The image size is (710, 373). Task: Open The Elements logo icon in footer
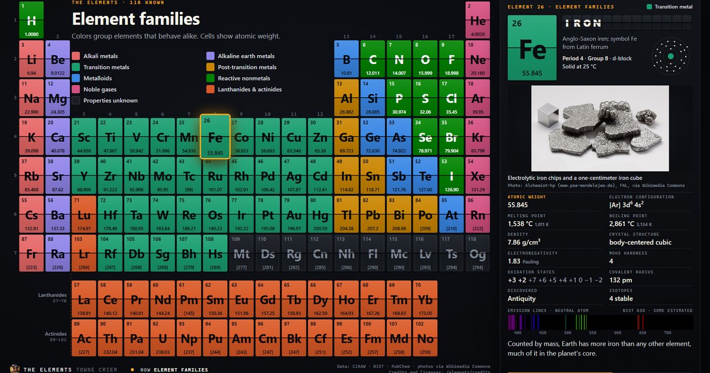pyautogui.click(x=15, y=369)
